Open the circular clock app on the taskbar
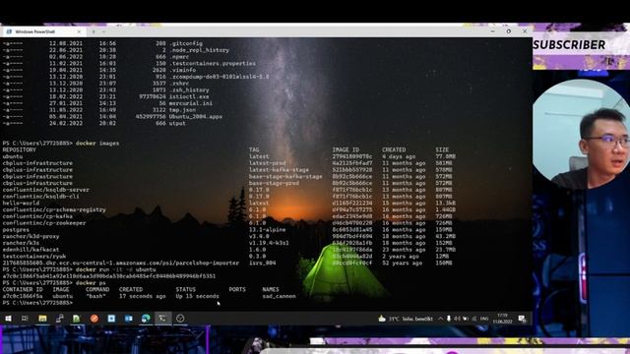Image resolution: width=630 pixels, height=354 pixels. tap(180, 319)
